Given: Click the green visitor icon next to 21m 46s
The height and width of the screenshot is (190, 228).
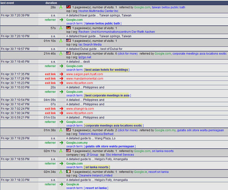Looking at the screenshot, I should (60, 54).
